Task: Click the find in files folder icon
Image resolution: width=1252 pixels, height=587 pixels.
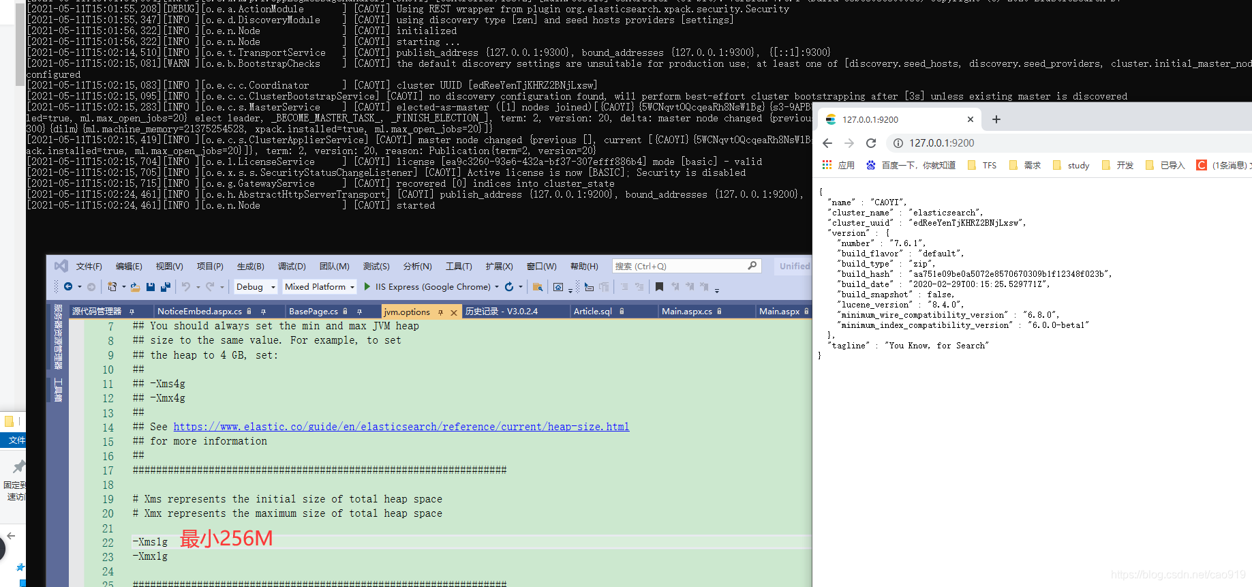Action: coord(538,287)
